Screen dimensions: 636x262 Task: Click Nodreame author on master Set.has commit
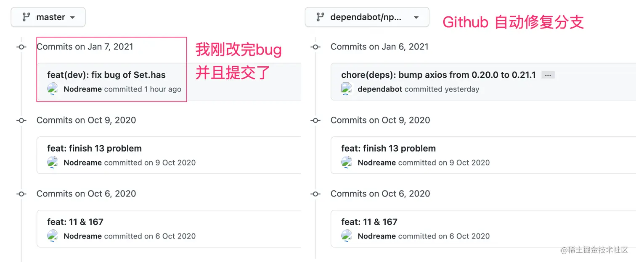pyautogui.click(x=82, y=89)
